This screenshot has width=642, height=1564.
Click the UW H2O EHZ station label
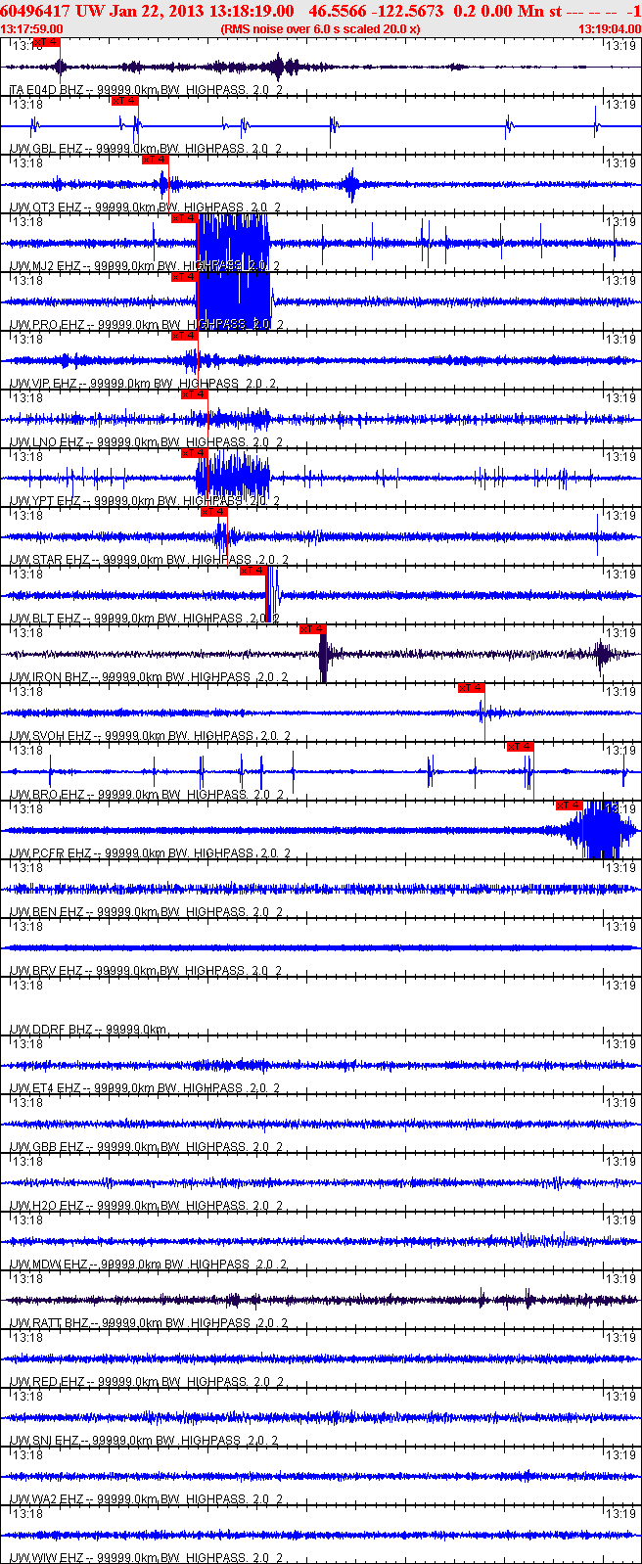point(147,1206)
